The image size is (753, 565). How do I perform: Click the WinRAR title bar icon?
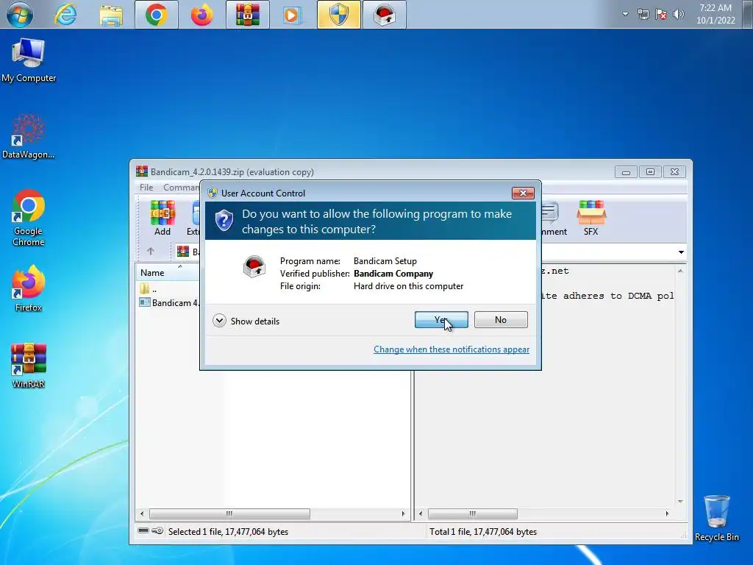(142, 171)
